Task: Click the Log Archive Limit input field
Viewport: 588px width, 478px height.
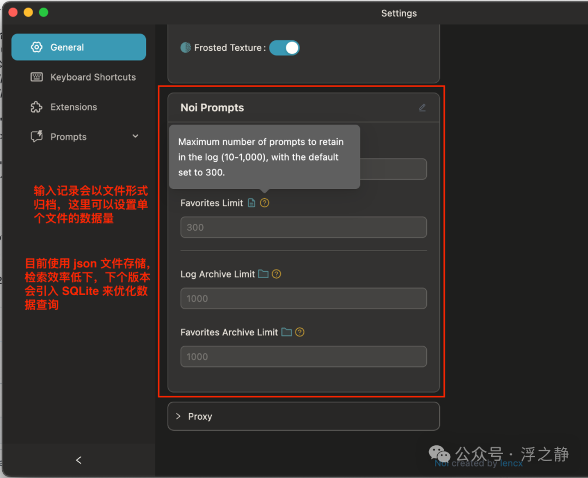Action: 303,298
